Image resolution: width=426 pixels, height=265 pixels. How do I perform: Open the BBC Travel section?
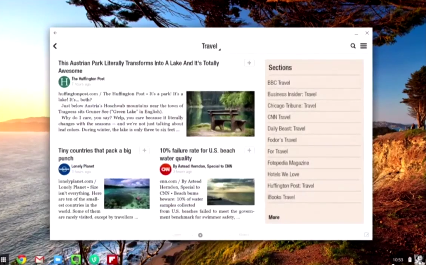click(x=314, y=83)
